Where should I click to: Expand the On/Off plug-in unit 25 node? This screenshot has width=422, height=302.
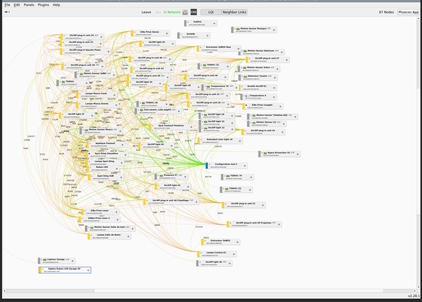click(x=101, y=37)
